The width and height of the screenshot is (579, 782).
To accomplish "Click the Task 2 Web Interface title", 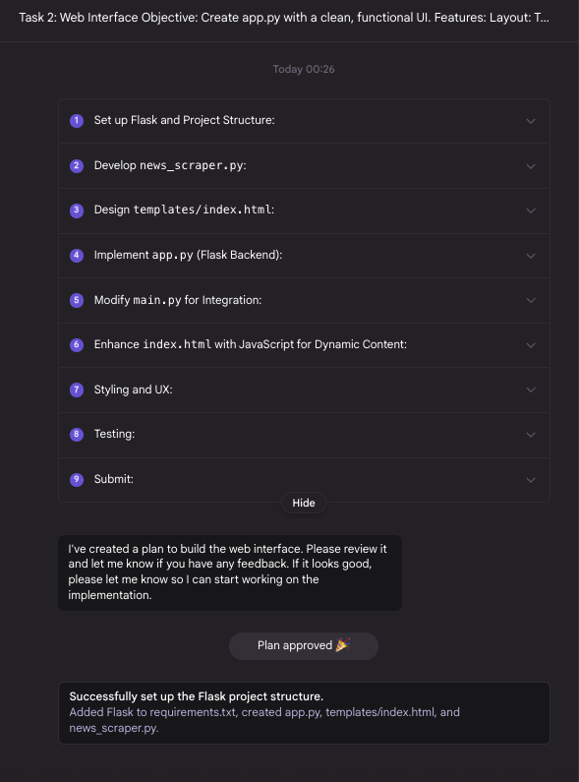I will [x=284, y=18].
